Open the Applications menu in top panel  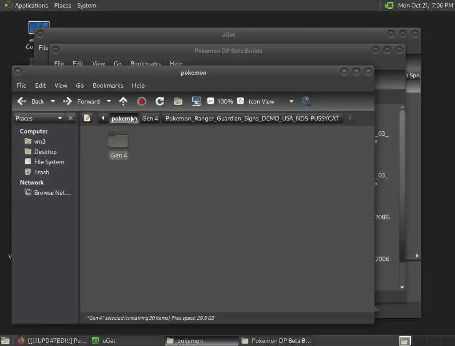click(32, 5)
